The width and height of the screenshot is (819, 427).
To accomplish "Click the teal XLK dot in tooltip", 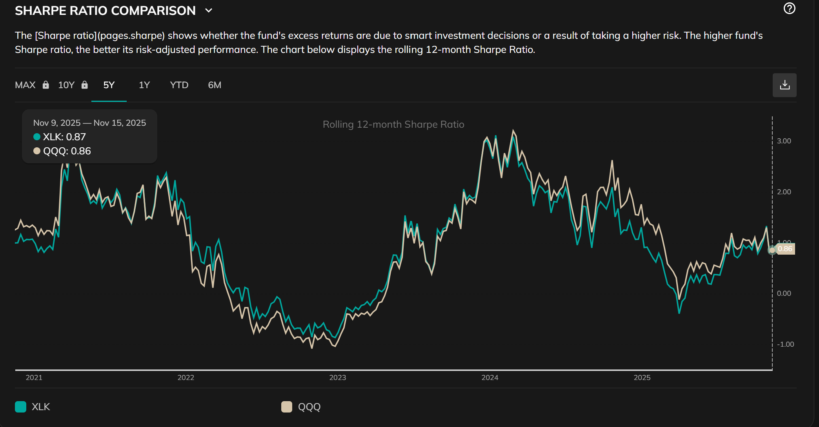I will click(x=37, y=137).
